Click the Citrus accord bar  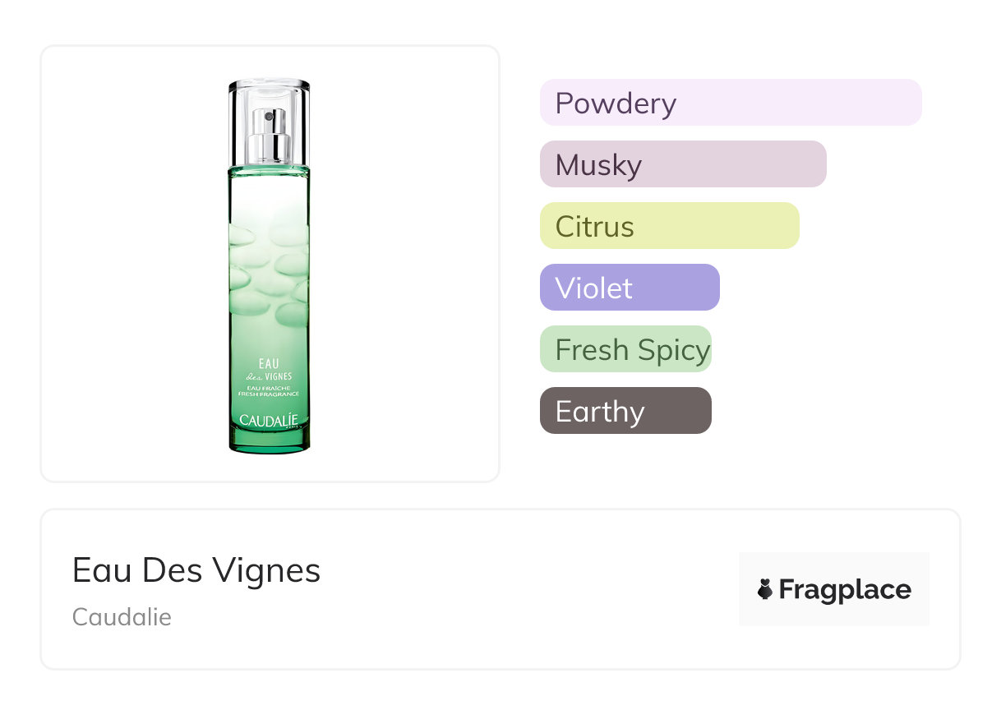point(669,226)
